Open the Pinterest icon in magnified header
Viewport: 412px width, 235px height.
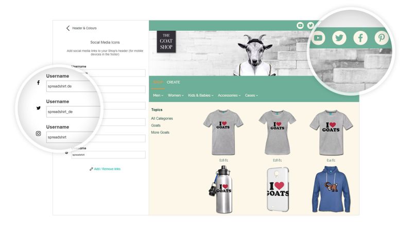point(381,38)
